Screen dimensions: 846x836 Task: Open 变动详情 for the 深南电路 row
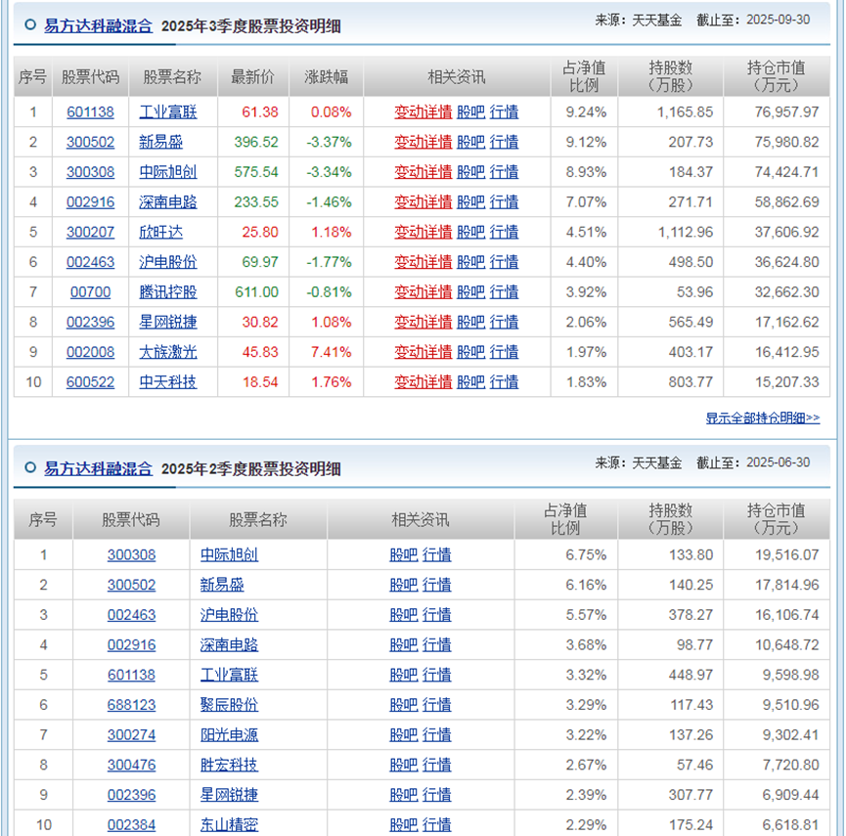[423, 202]
